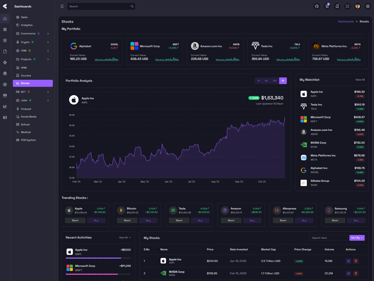
Task: Set the chart range to 12H
Action: (x=275, y=81)
